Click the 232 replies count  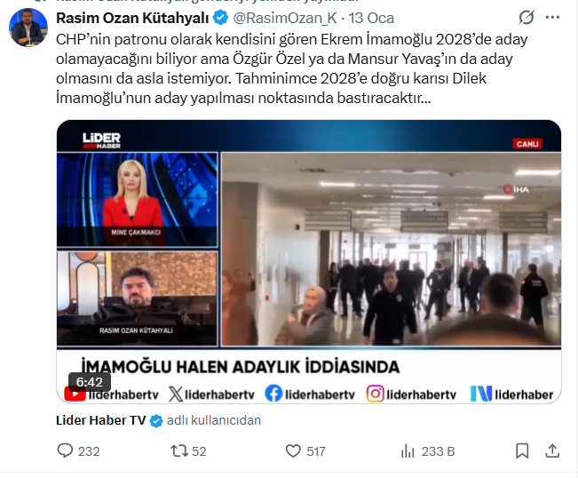(89, 451)
